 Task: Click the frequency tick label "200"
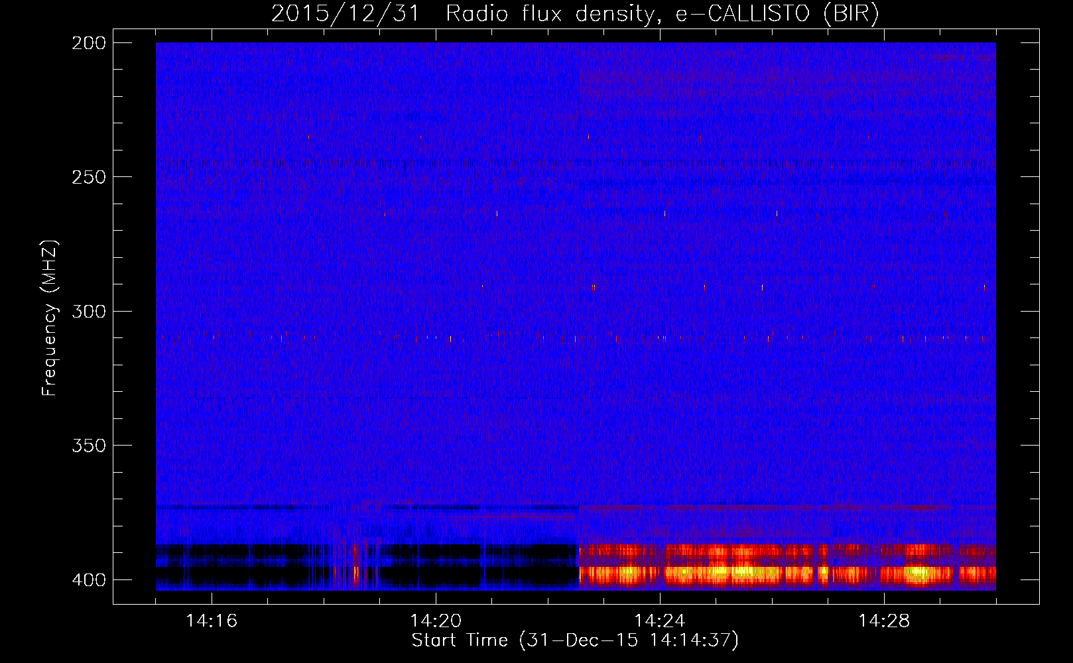point(88,43)
